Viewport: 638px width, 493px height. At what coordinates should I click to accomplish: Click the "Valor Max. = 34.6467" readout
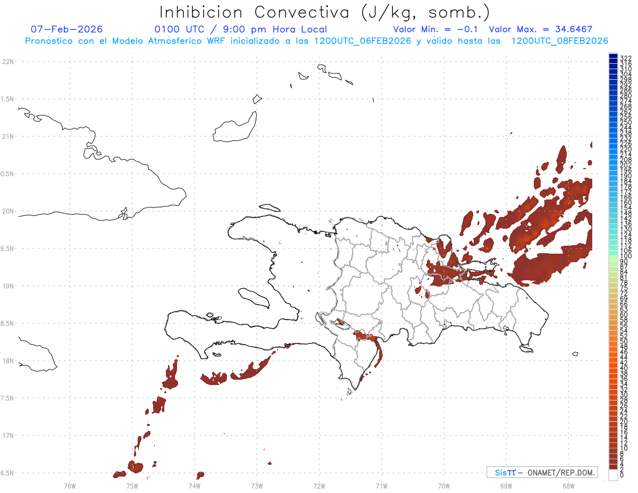click(x=541, y=29)
